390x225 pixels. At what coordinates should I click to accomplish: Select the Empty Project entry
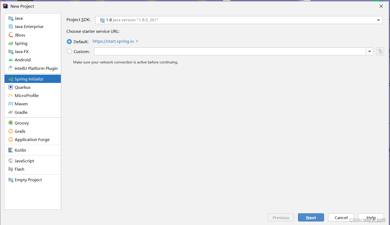click(x=28, y=180)
